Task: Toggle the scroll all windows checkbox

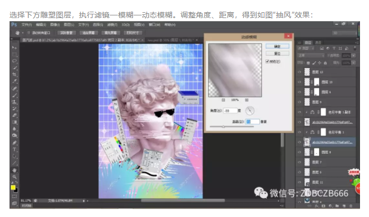Action: [29, 33]
